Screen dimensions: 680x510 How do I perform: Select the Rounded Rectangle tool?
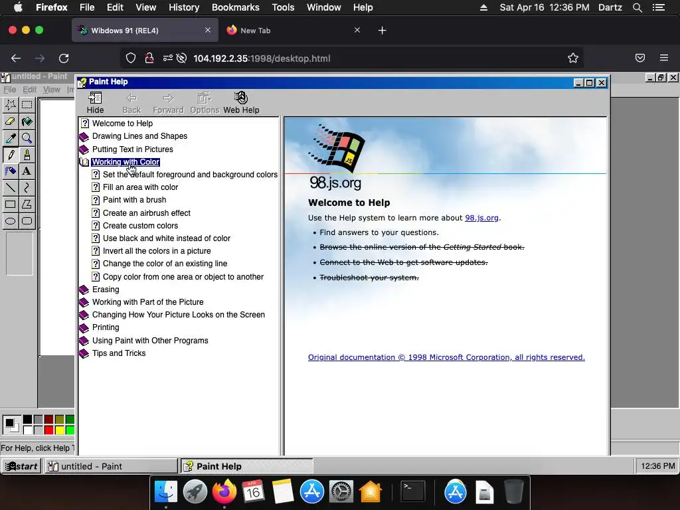tap(27, 220)
